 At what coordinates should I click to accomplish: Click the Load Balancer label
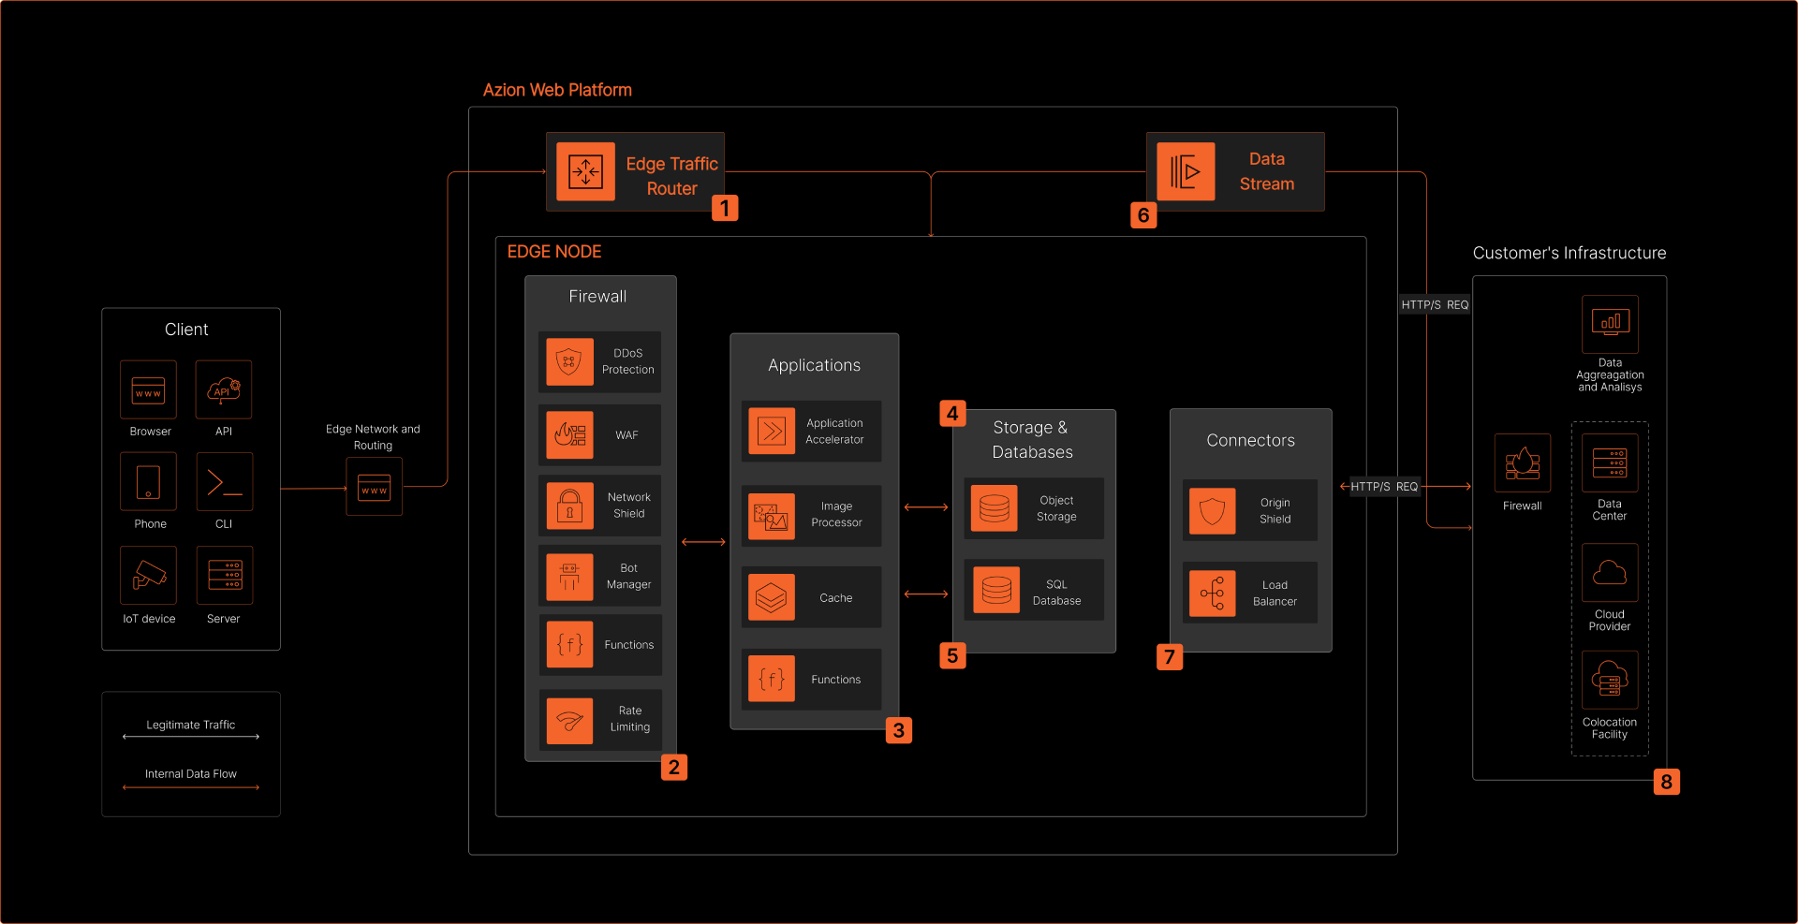1275,594
